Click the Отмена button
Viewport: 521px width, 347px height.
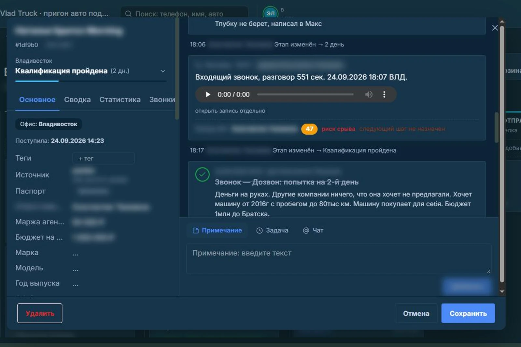click(416, 313)
